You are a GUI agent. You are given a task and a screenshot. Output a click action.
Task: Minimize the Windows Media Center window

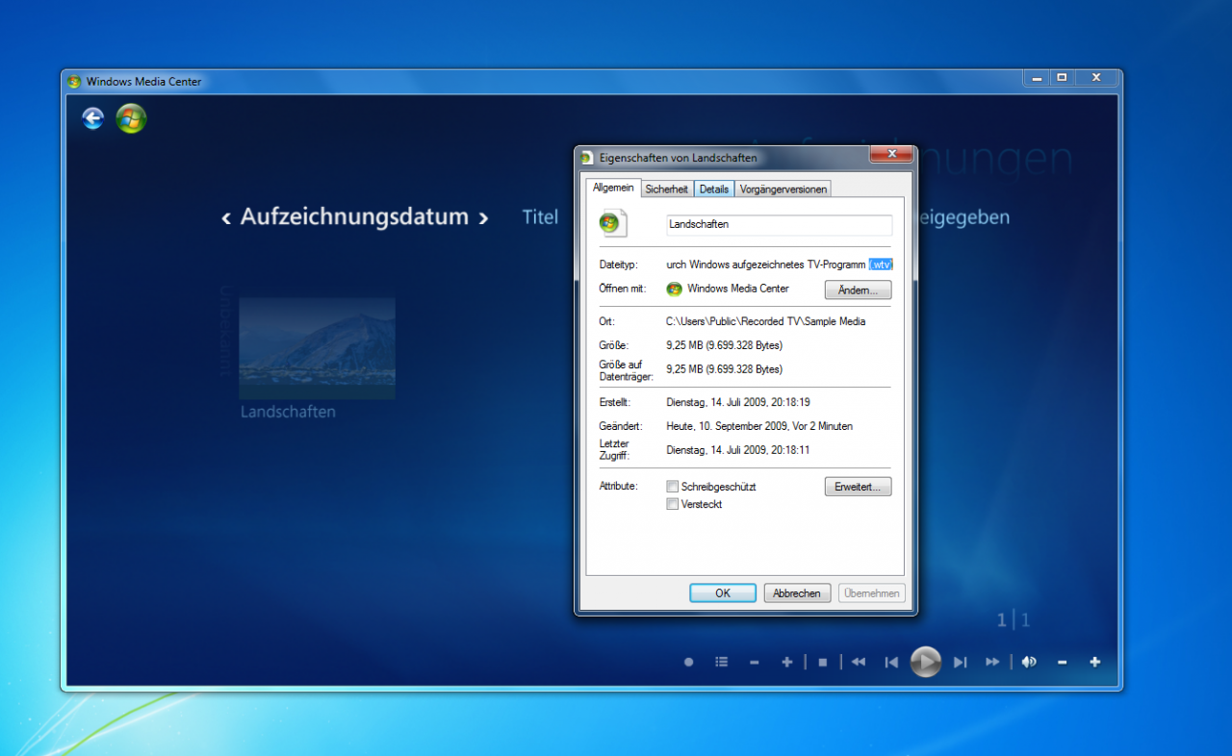pyautogui.click(x=1037, y=78)
